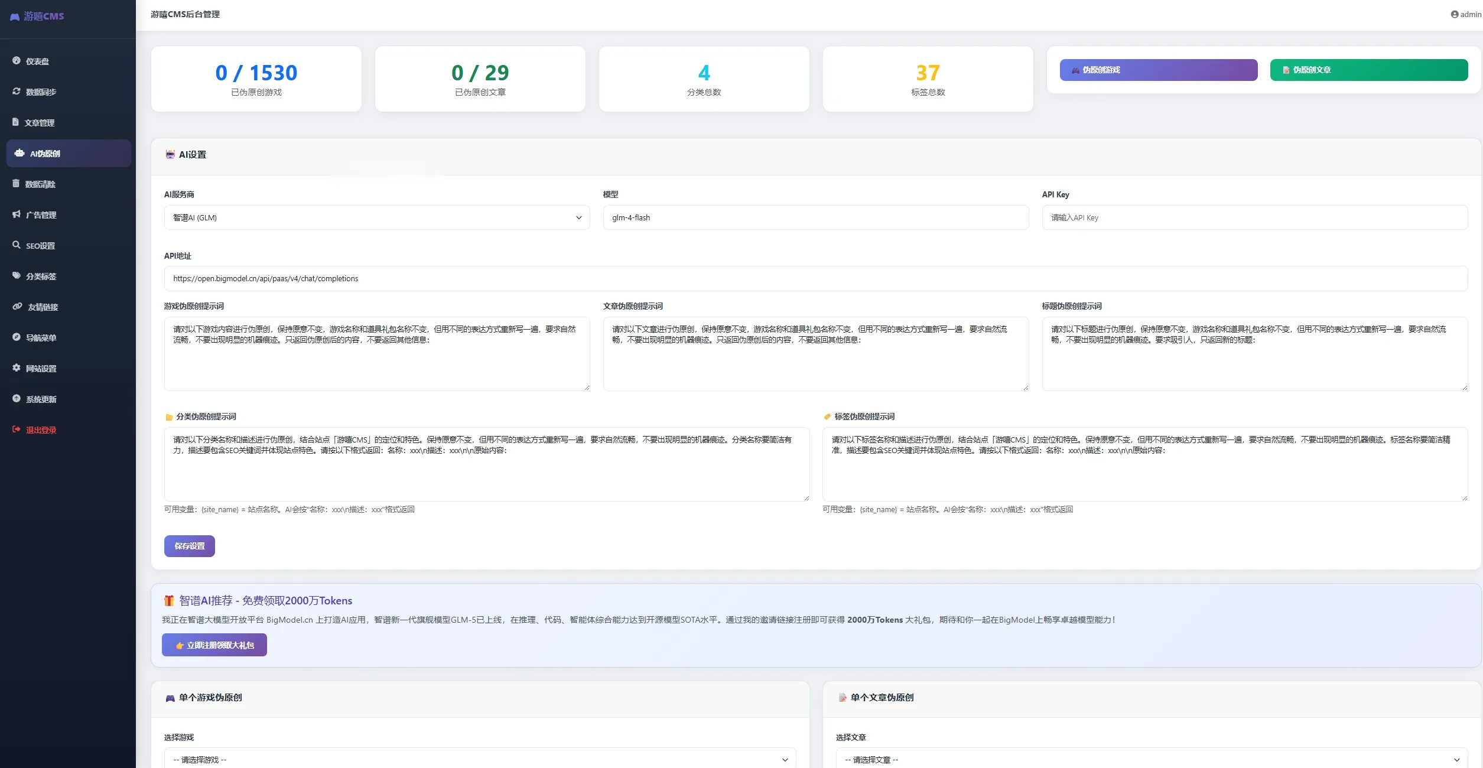Click the 退出登录 sign-out icon
The width and height of the screenshot is (1483, 768).
[17, 429]
